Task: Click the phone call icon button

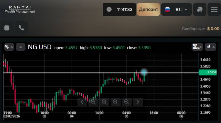Action: click(22, 28)
